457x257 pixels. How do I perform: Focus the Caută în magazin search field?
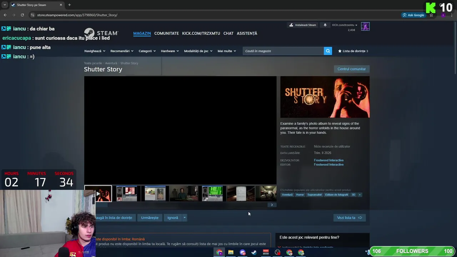[283, 51]
